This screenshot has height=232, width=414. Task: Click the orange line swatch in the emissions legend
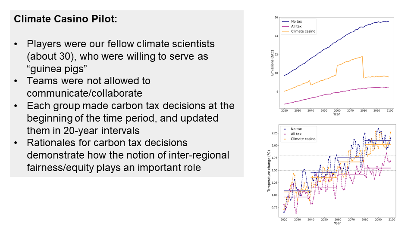point(285,31)
